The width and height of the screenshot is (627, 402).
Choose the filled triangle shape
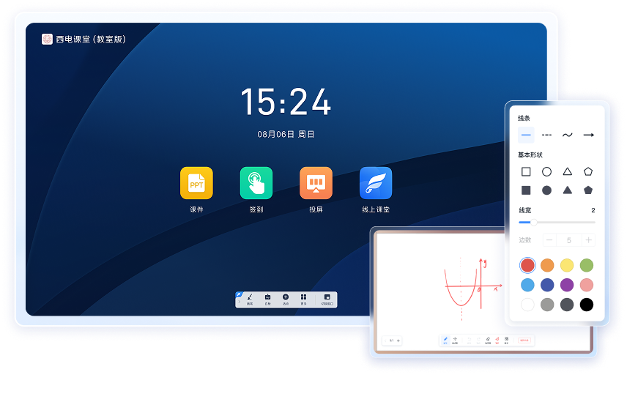click(x=567, y=190)
